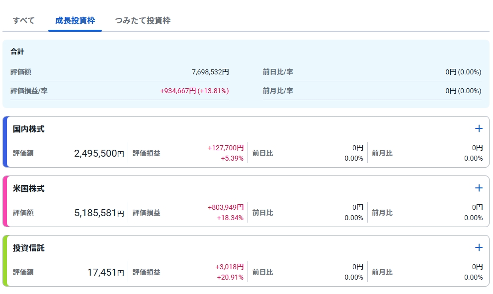
Task: Click the 2,495,500円 valuation amount
Action: (x=99, y=154)
